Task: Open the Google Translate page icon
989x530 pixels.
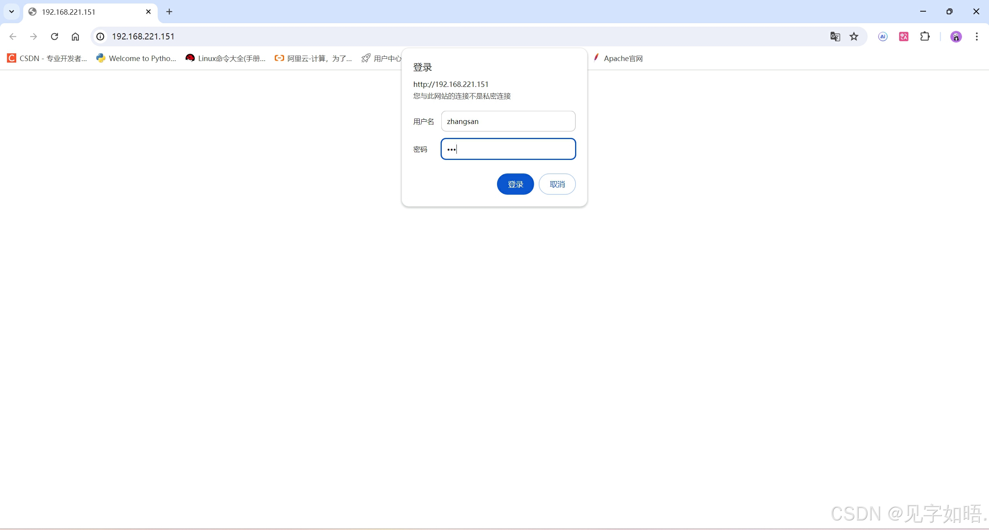Action: click(835, 36)
